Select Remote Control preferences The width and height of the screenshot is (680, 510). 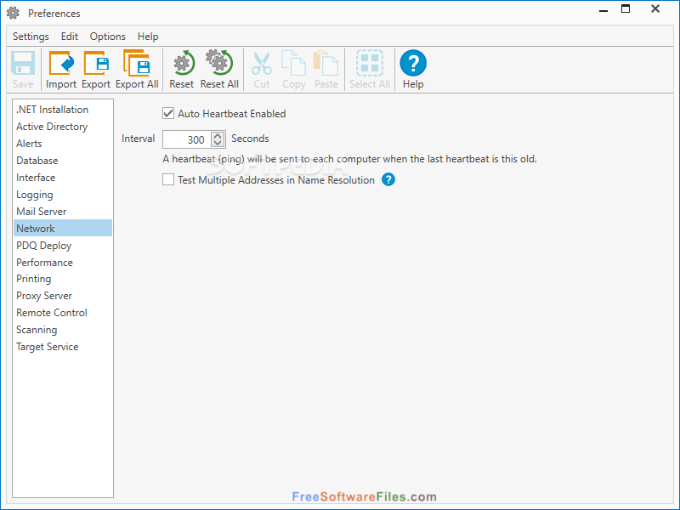62,313
